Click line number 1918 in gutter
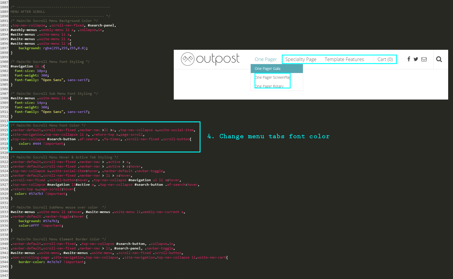 tap(4, 144)
